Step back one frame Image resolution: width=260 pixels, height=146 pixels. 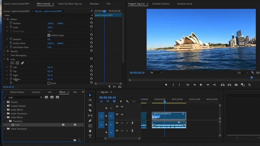[195, 85]
